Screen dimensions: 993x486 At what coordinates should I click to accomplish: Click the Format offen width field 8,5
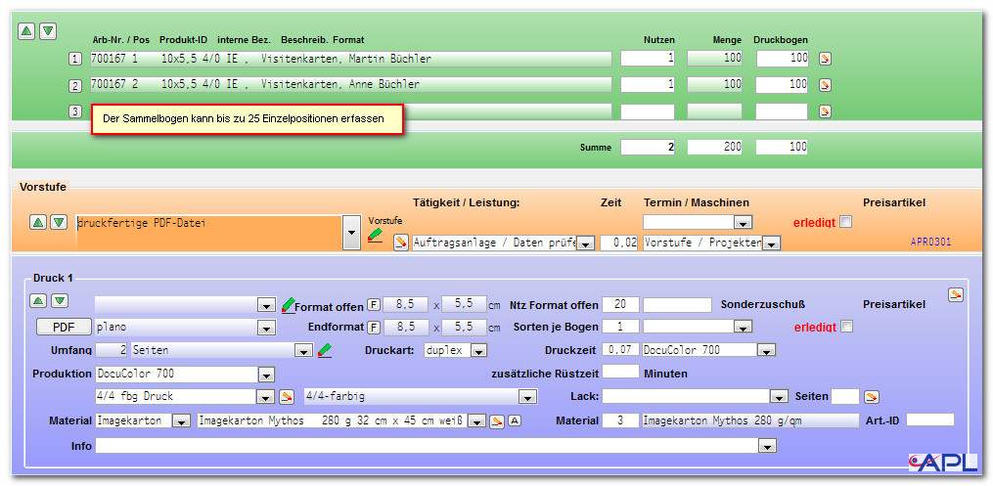coord(405,304)
